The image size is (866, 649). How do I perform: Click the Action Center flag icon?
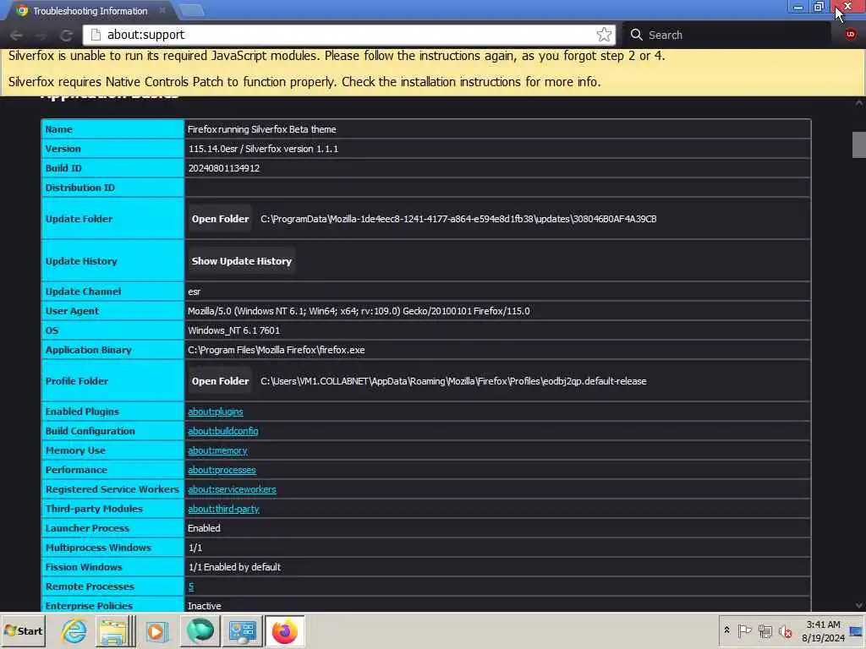click(744, 630)
